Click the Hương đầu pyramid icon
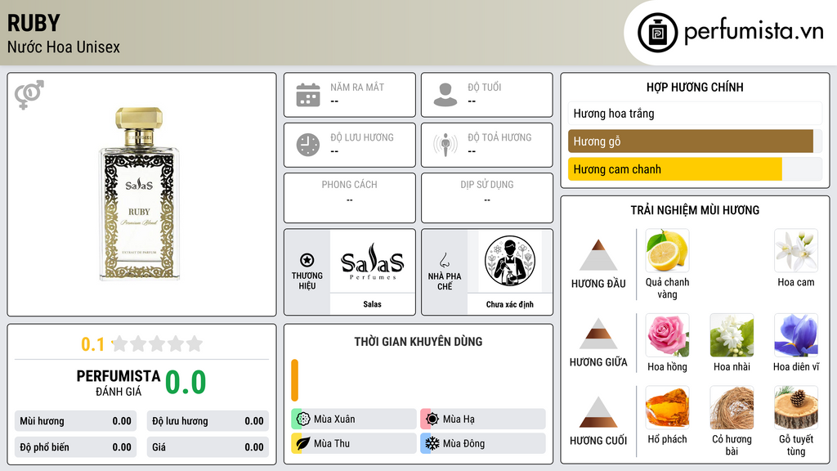837x471 pixels. pyautogui.click(x=598, y=255)
